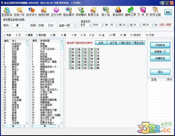Open the 生辰八字 birth chart tool
The width and height of the screenshot is (175, 136).
pyautogui.click(x=19, y=12)
